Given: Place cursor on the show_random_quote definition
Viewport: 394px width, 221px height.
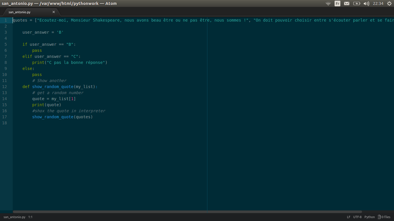Looking at the screenshot, I should (x=52, y=87).
